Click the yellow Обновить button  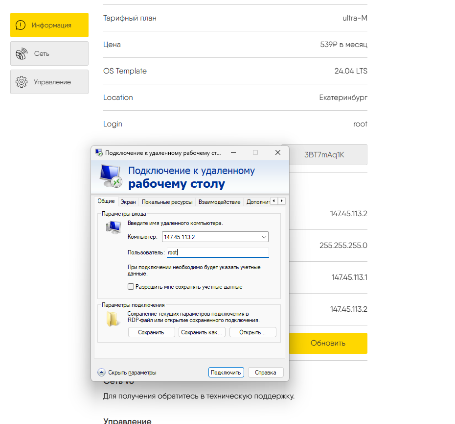328,343
